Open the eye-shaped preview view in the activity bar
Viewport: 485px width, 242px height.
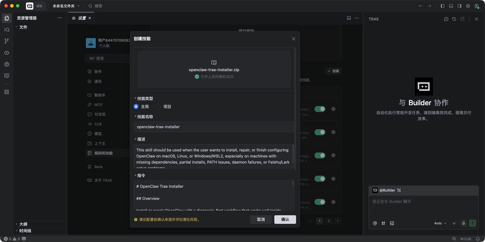click(x=7, y=53)
